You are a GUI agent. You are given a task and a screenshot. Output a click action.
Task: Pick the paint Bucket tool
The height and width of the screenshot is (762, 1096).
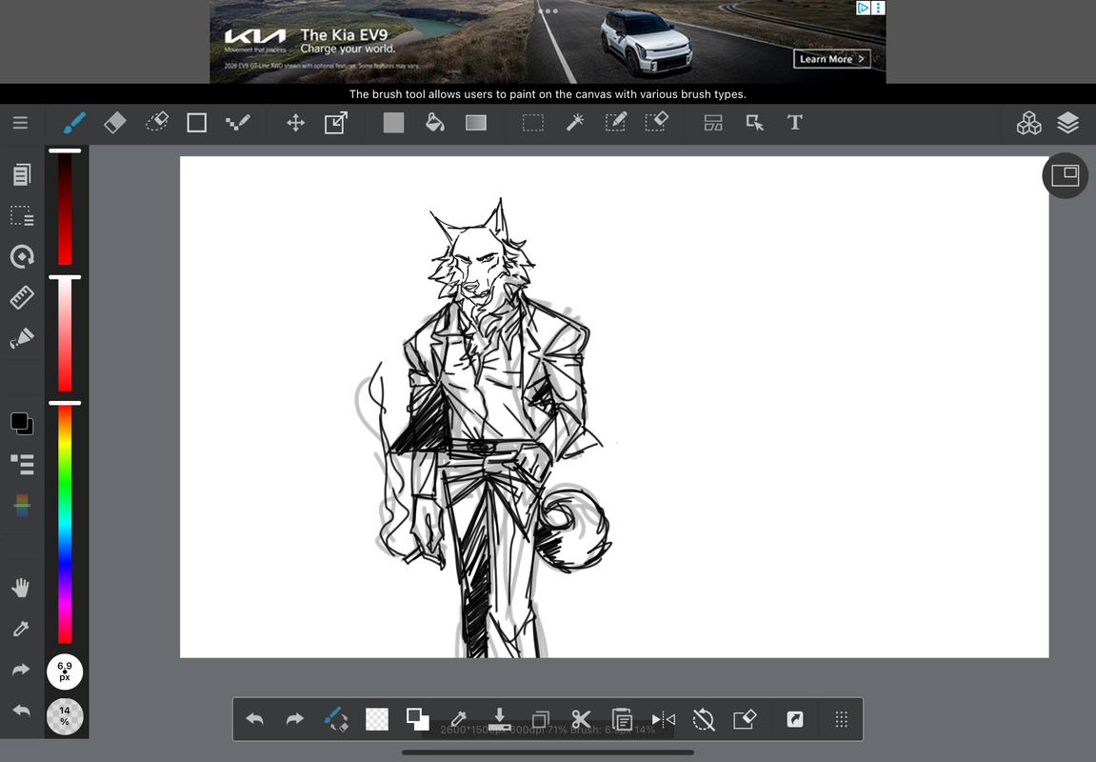point(435,123)
